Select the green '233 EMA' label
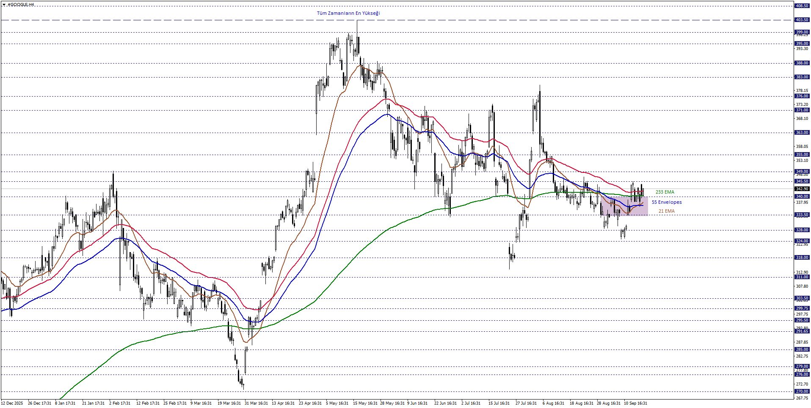The image size is (811, 408). pos(665,192)
